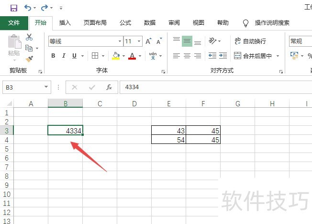Screen dimensions: 312x224
Task: Toggle Bold formatting
Action: [x=53, y=56]
